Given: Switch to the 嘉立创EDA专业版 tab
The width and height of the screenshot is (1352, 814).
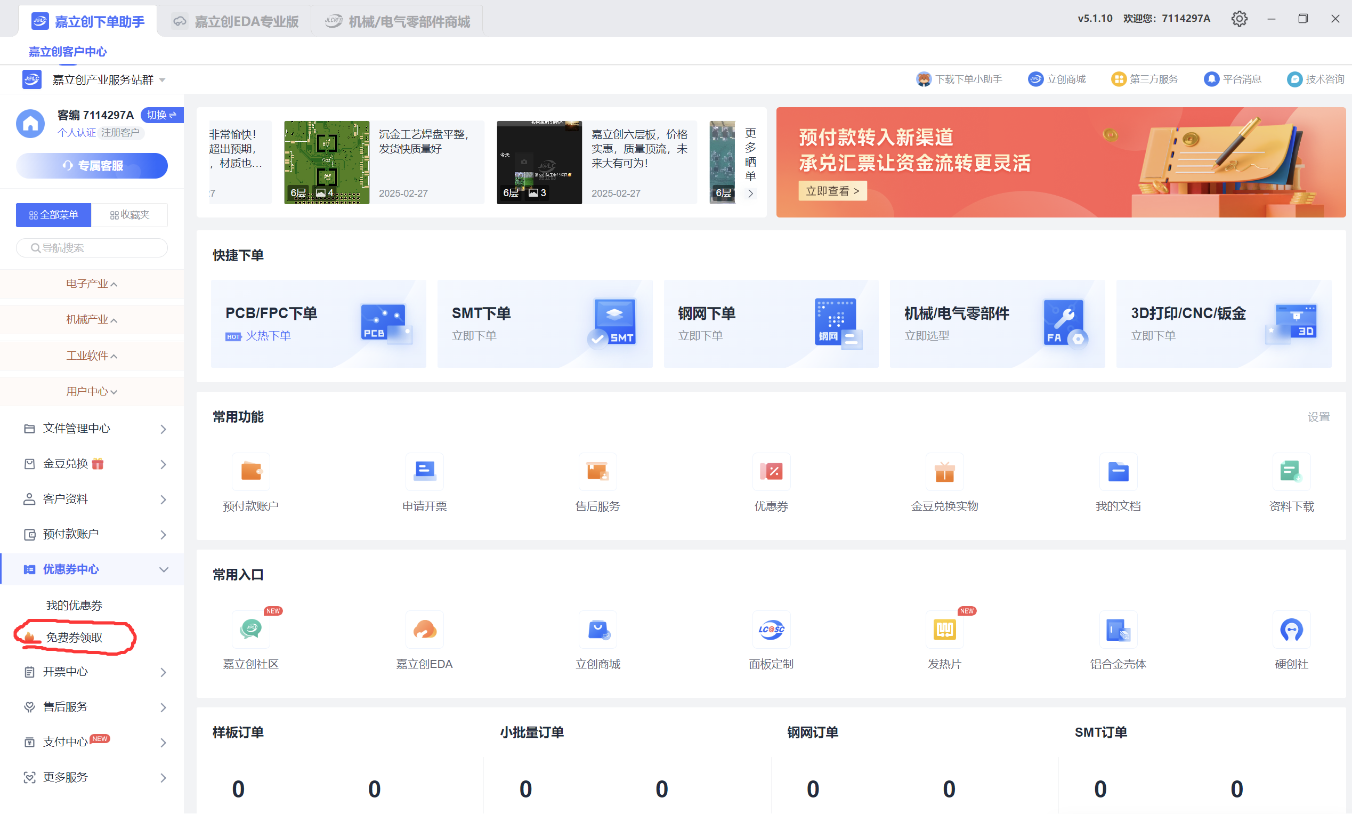Looking at the screenshot, I should (235, 21).
